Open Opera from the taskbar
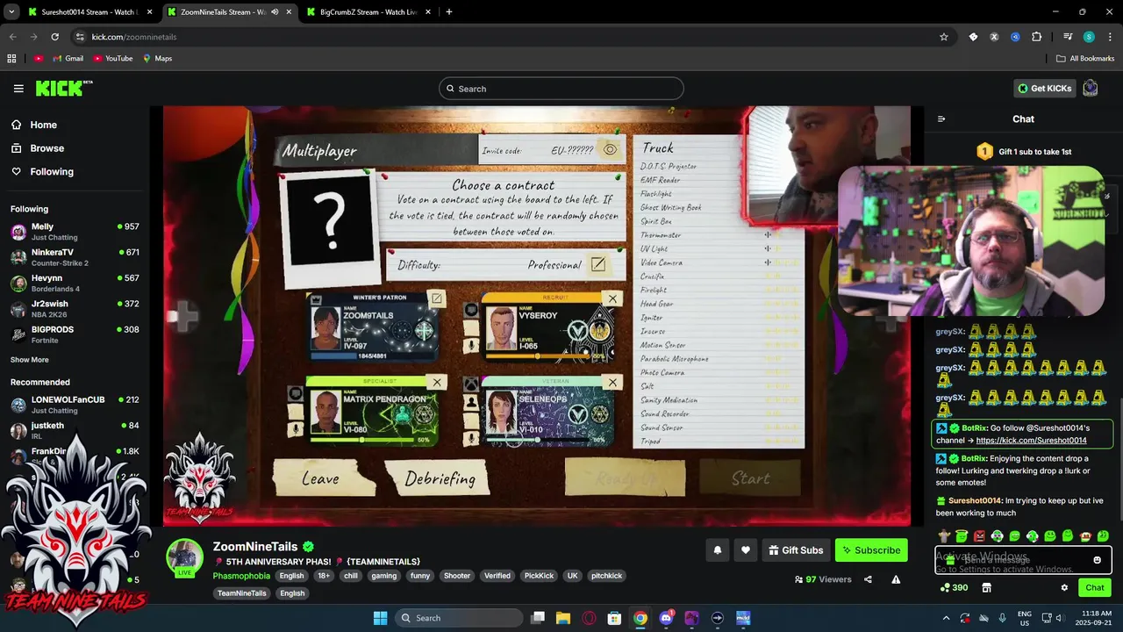Screen dimensions: 1123x632 click(589, 618)
